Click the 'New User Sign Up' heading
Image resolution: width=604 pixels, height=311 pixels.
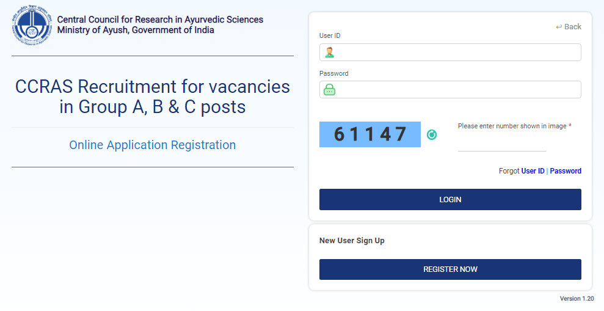[352, 241]
